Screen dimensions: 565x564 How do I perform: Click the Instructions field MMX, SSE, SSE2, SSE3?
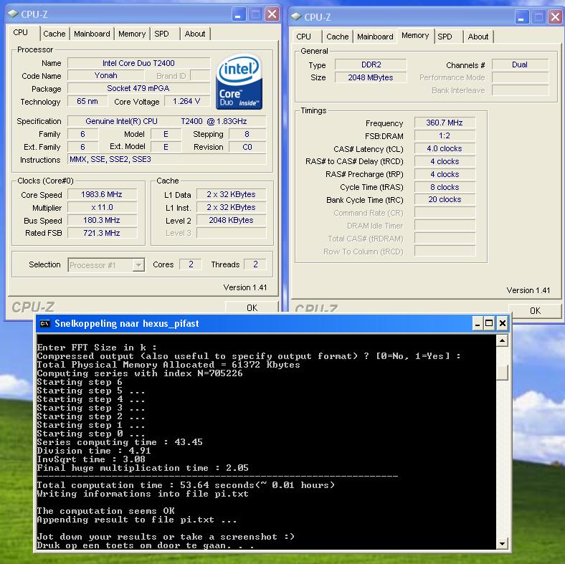pos(166,159)
